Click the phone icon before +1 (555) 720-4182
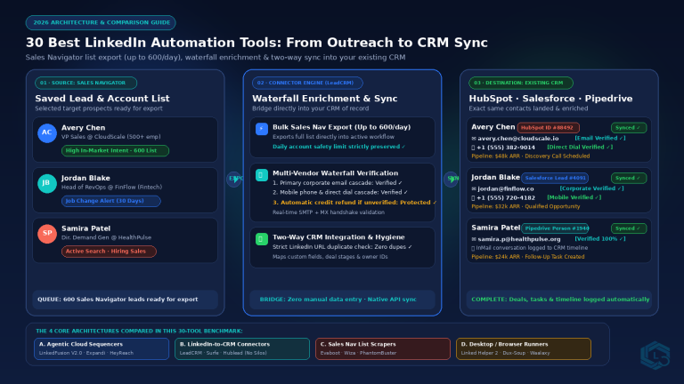684x384 pixels. coord(473,198)
